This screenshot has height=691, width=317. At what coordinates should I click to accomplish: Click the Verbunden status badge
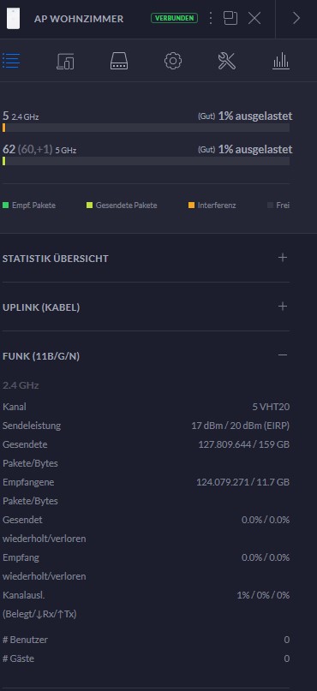coord(174,18)
